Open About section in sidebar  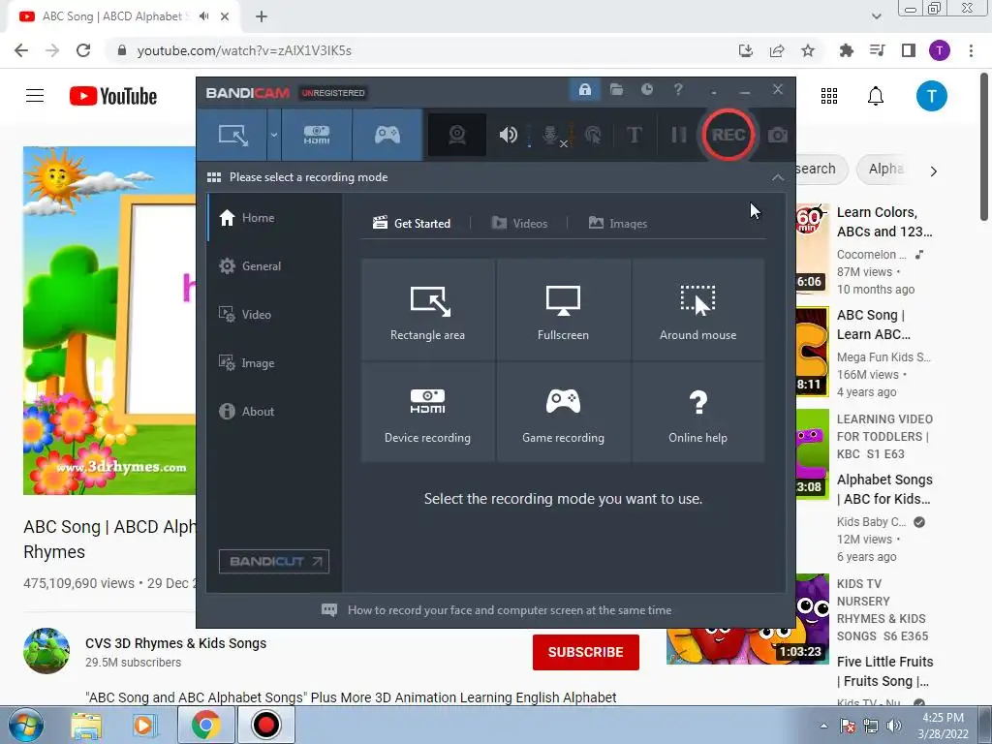point(274,411)
